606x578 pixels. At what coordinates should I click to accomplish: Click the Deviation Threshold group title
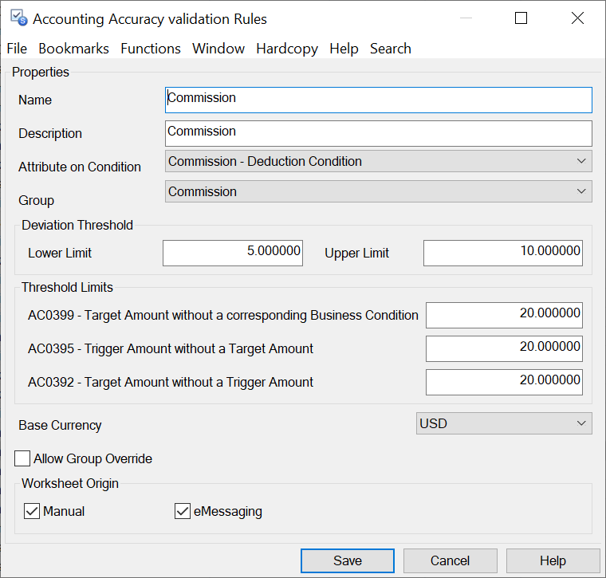(x=77, y=225)
